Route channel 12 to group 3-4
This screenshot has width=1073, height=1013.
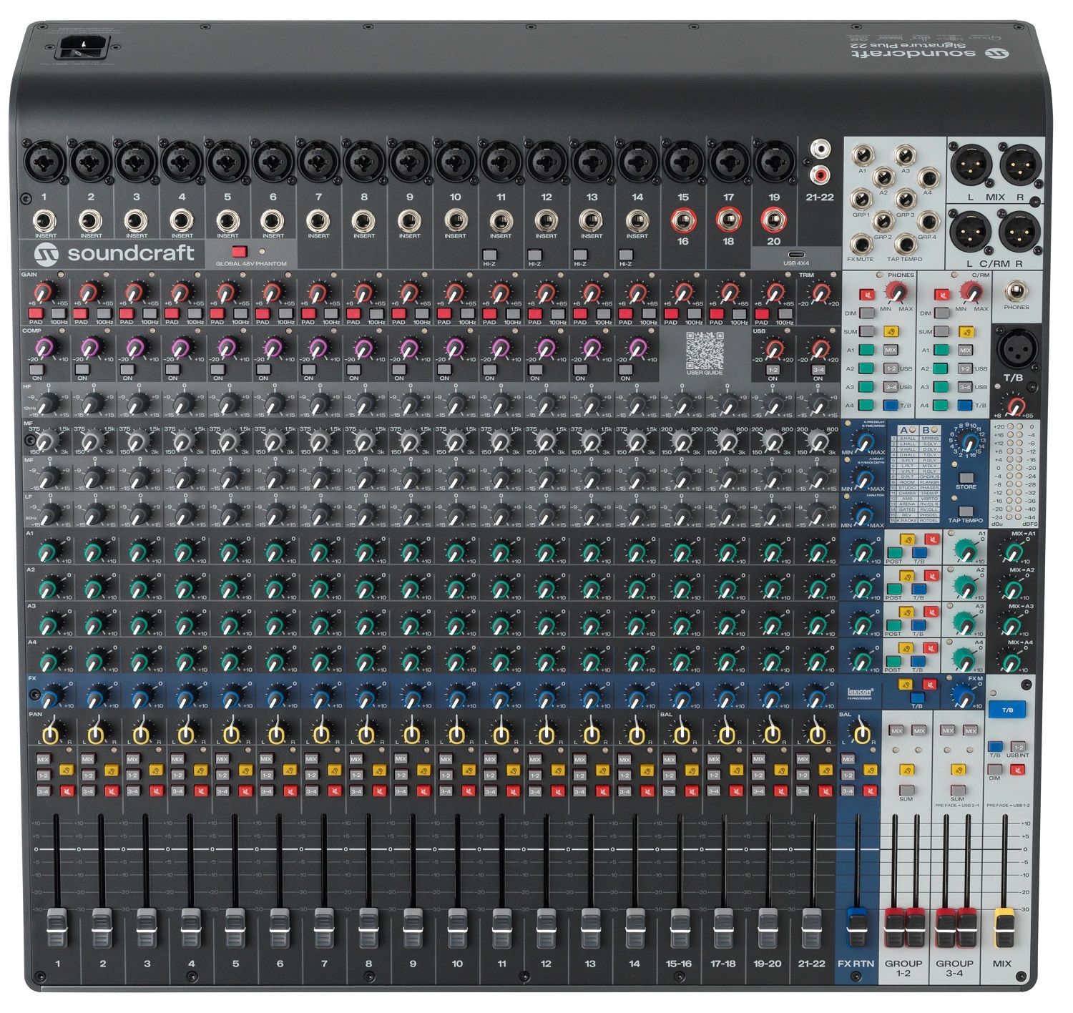(534, 792)
